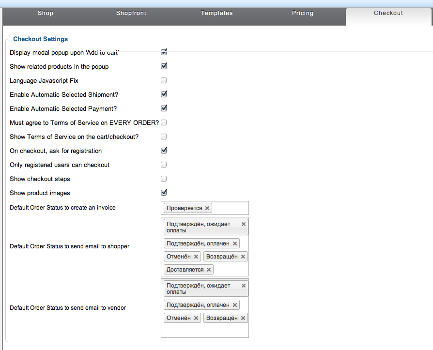Remove Возвращён tag in shopper email statuses
433x350 pixels.
point(243,257)
